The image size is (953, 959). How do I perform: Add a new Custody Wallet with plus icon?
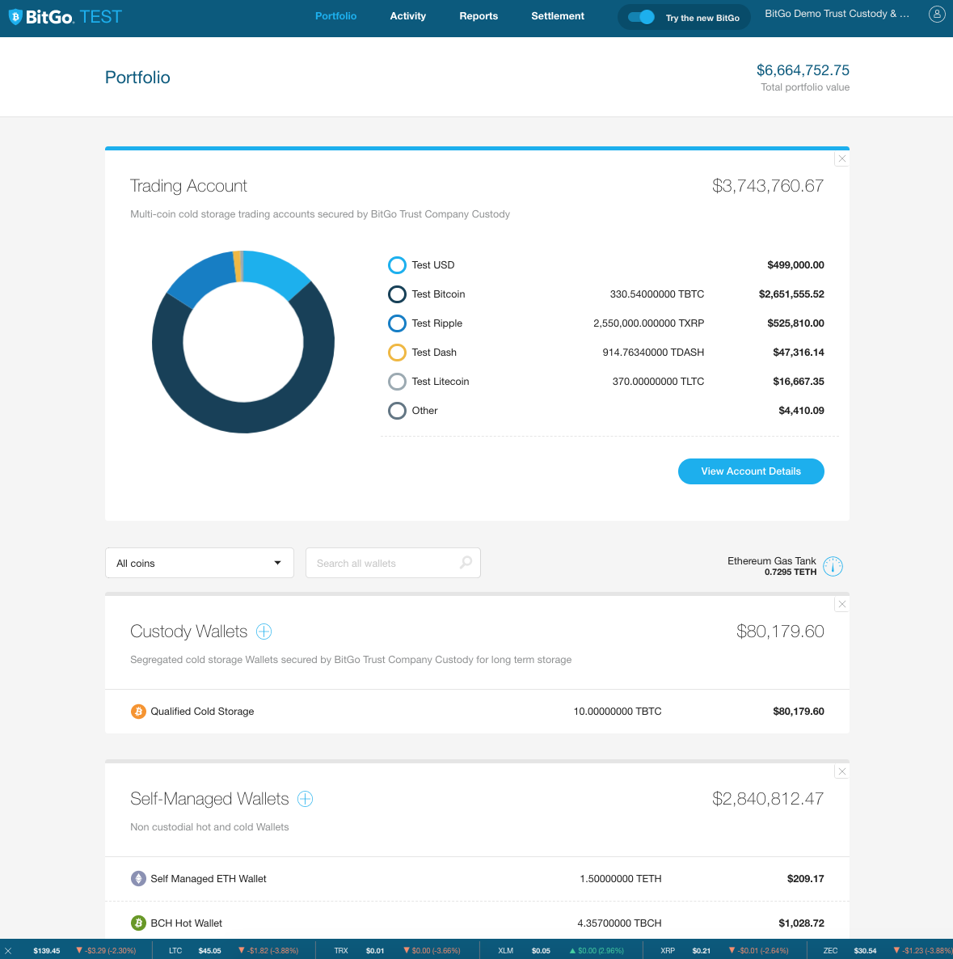264,632
